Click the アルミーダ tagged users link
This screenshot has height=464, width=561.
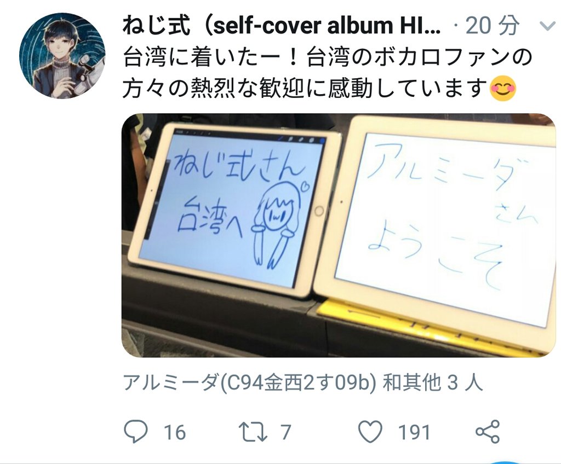302,382
